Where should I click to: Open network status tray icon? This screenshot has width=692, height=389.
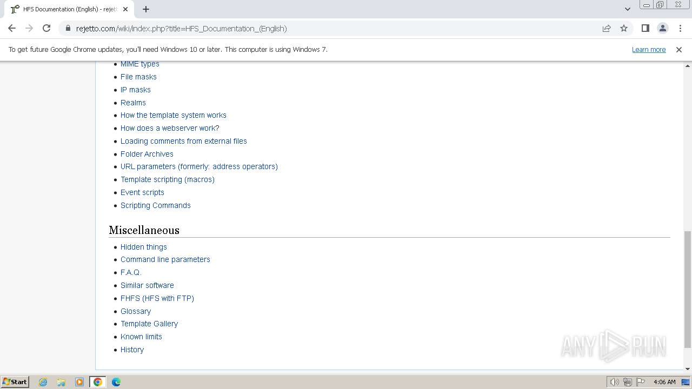coord(628,382)
